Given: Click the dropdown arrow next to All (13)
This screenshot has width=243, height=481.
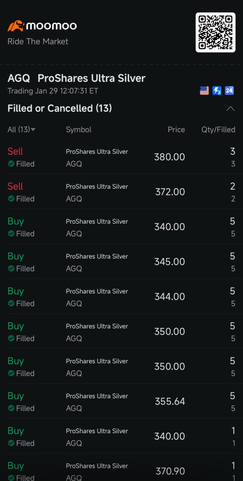Looking at the screenshot, I should 33,130.
